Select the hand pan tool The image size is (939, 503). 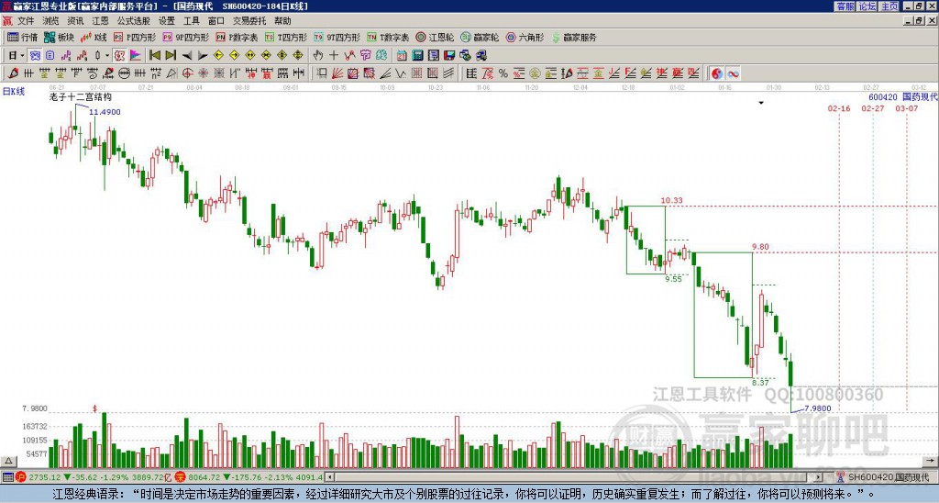pos(318,56)
